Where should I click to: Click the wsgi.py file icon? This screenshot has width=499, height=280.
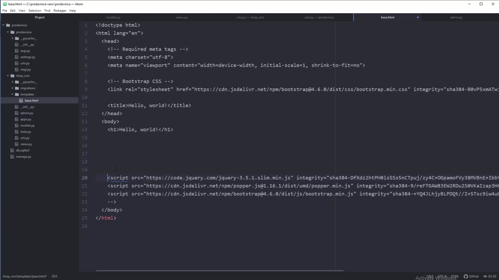17,70
